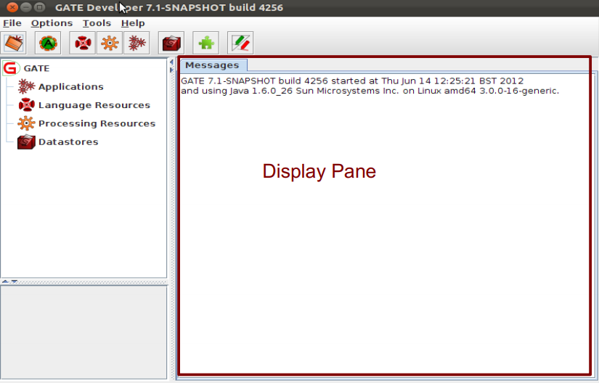Screen dimensions: 599x383
Task: Click the new application toolbar icon
Action: (x=136, y=43)
